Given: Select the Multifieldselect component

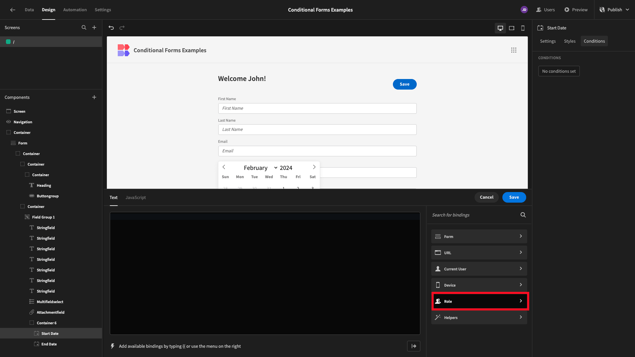Looking at the screenshot, I should pyautogui.click(x=51, y=302).
